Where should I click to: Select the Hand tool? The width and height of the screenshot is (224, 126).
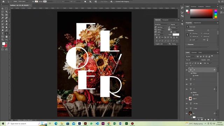(6, 36)
